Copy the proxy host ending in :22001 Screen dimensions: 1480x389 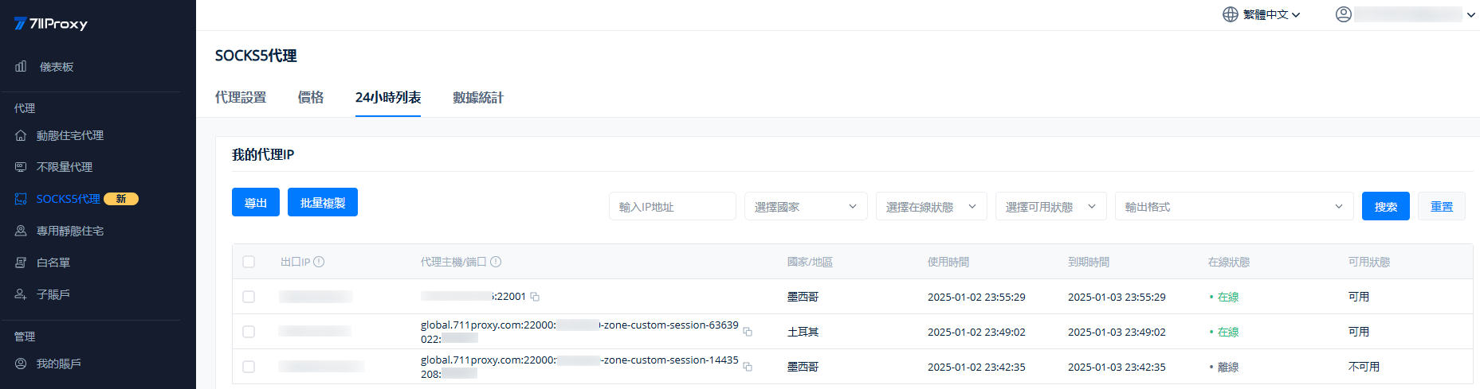click(535, 297)
